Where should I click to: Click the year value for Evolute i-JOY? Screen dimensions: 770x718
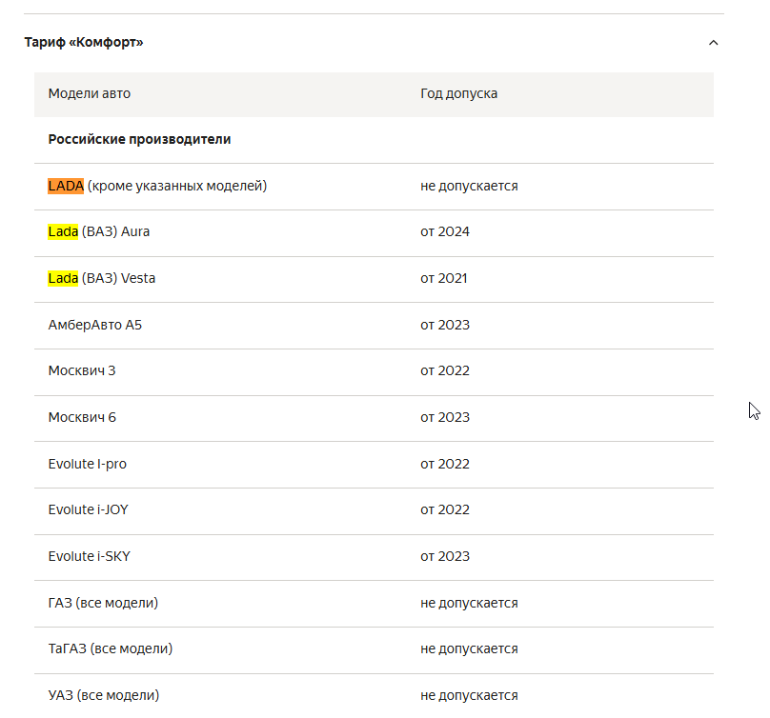pos(445,509)
